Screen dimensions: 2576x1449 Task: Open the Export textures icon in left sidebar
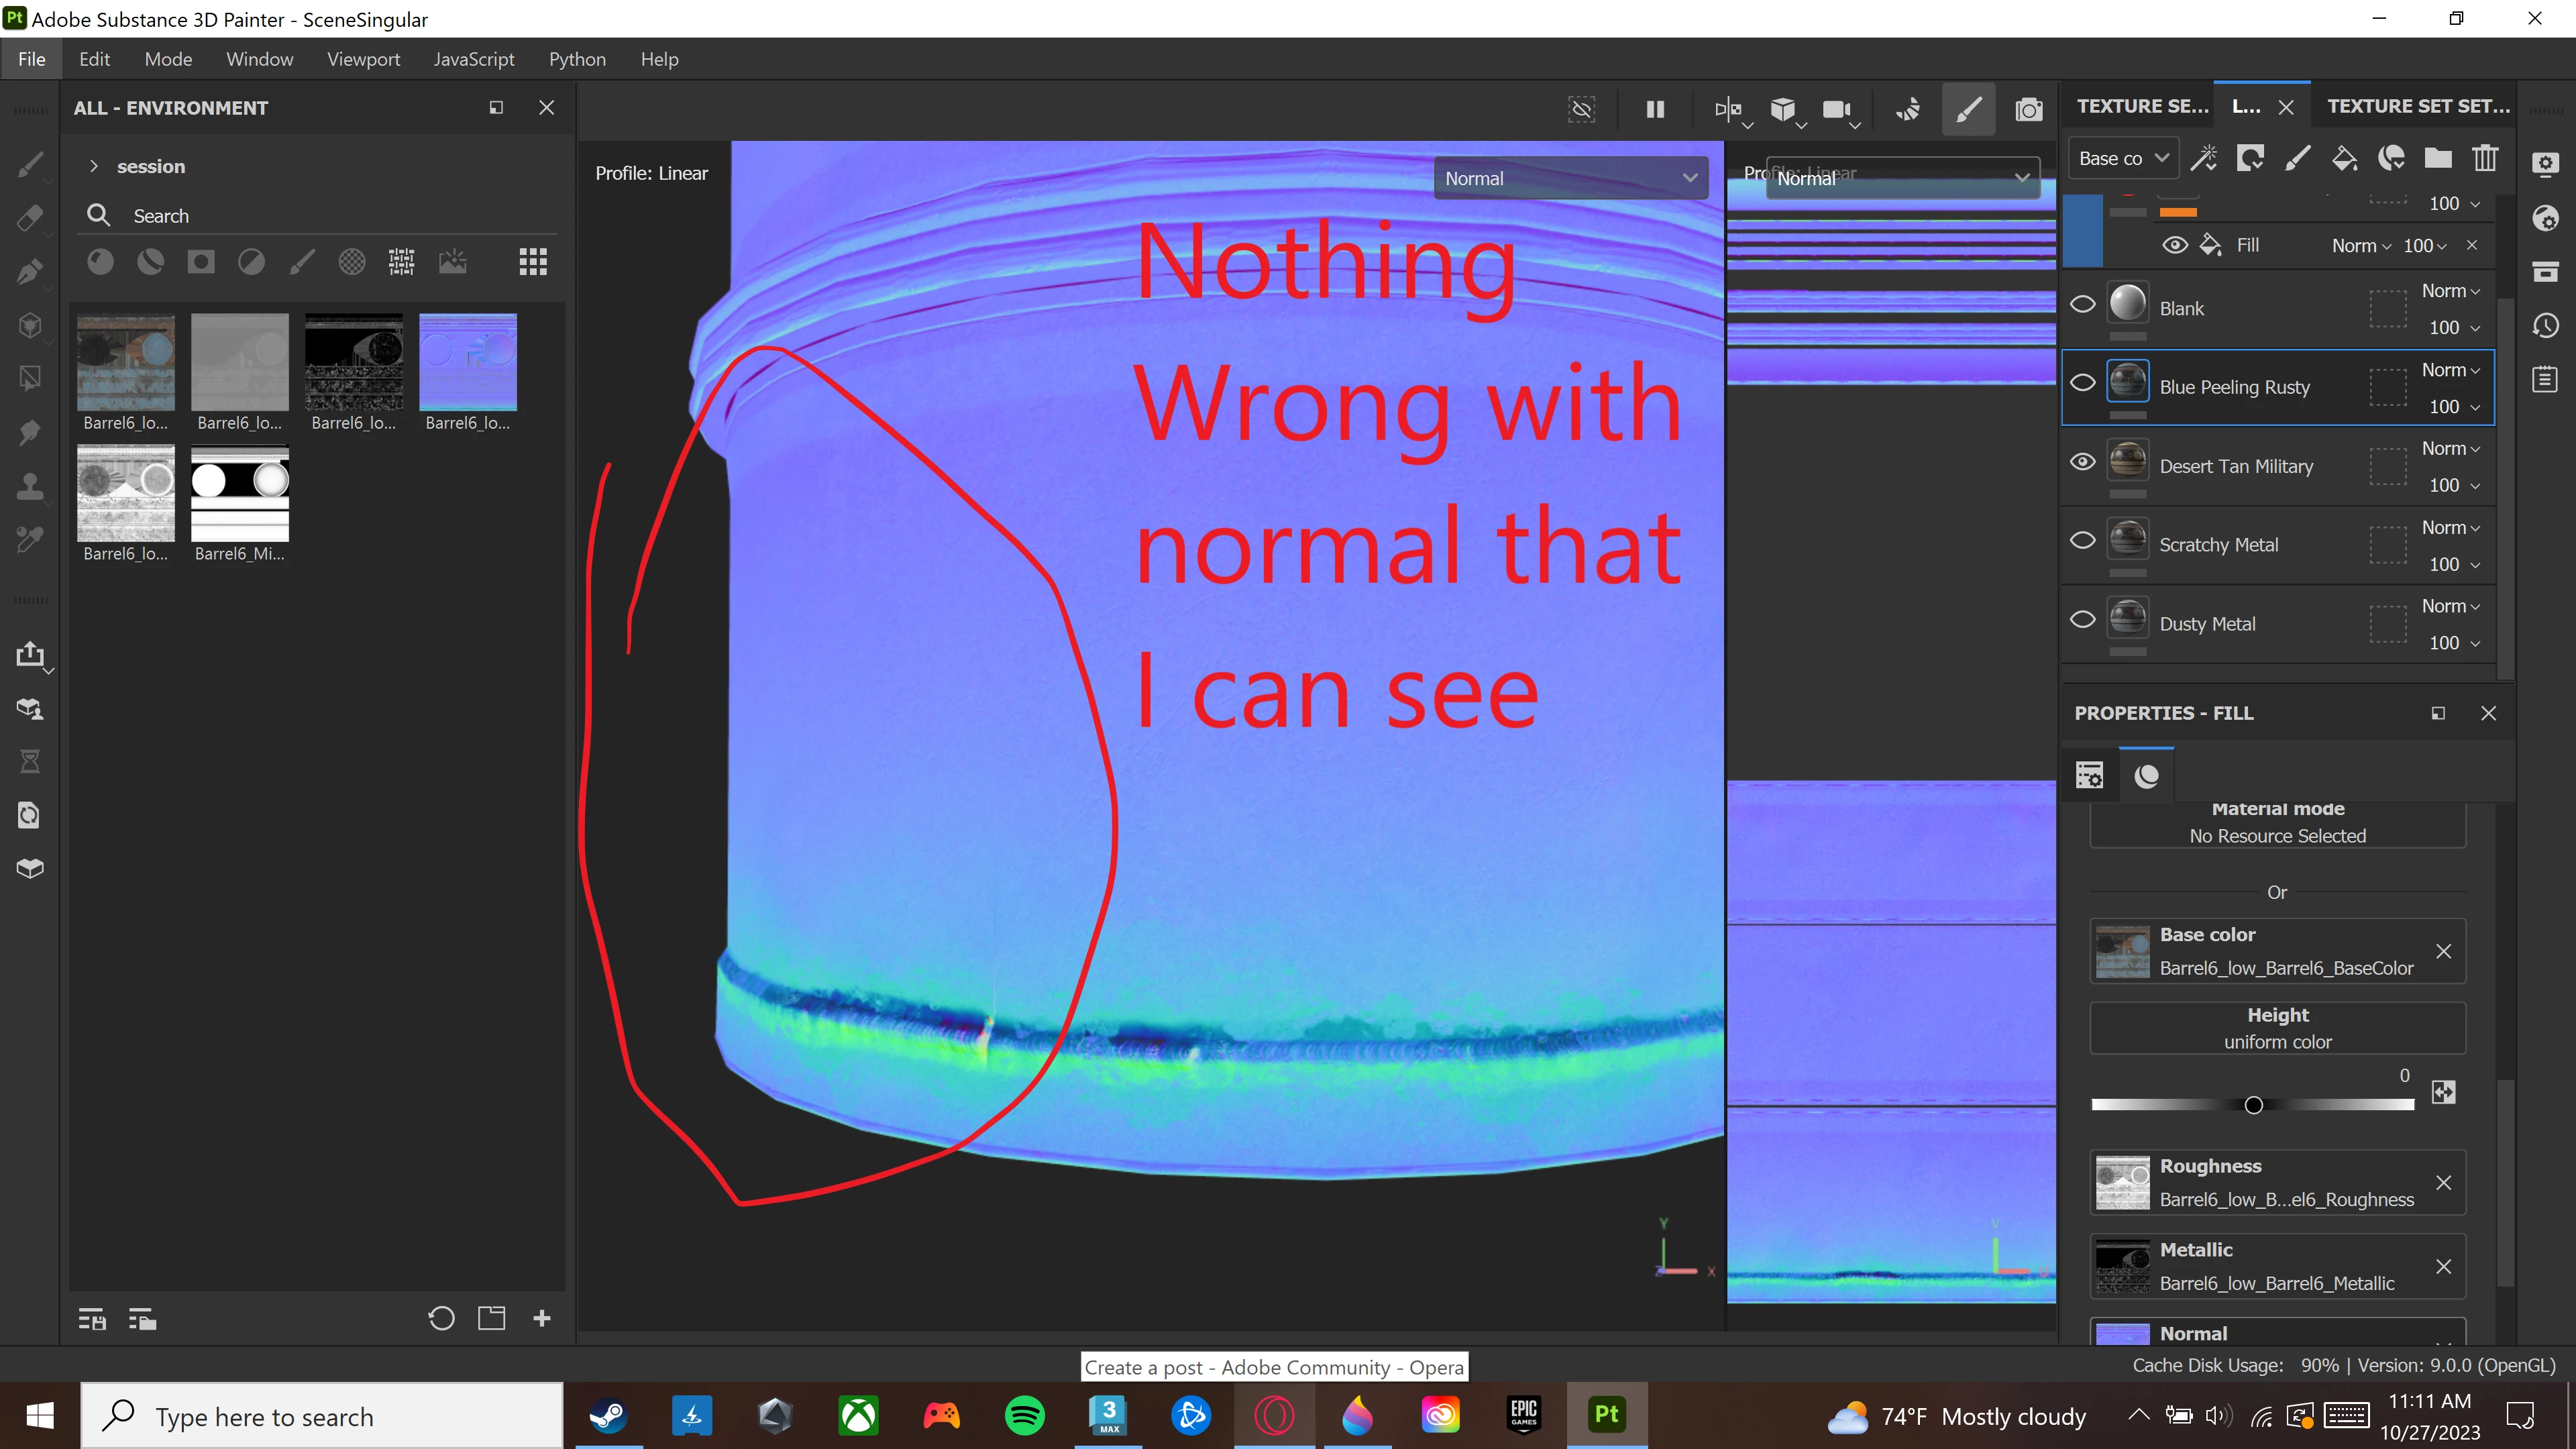pyautogui.click(x=30, y=654)
